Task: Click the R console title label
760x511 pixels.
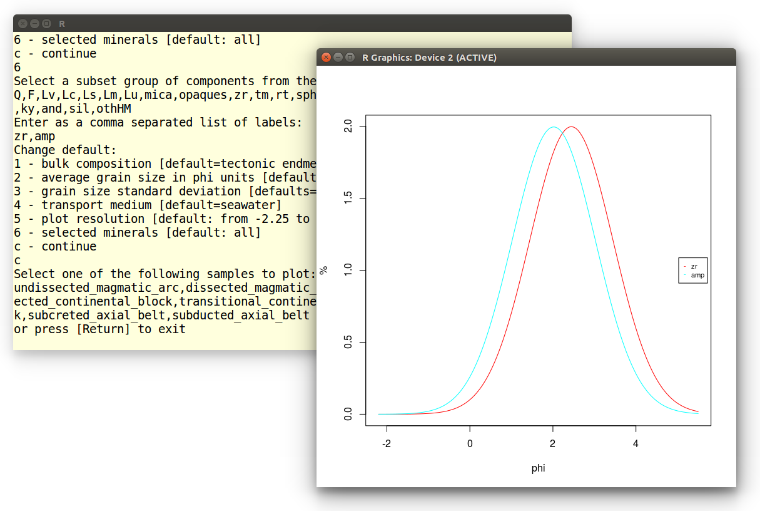Action: click(x=62, y=24)
